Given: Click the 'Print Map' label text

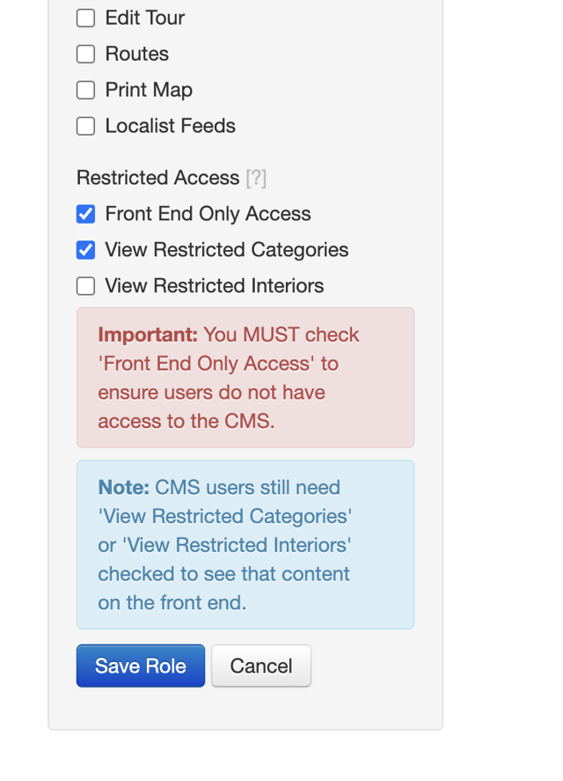Looking at the screenshot, I should (x=148, y=90).
